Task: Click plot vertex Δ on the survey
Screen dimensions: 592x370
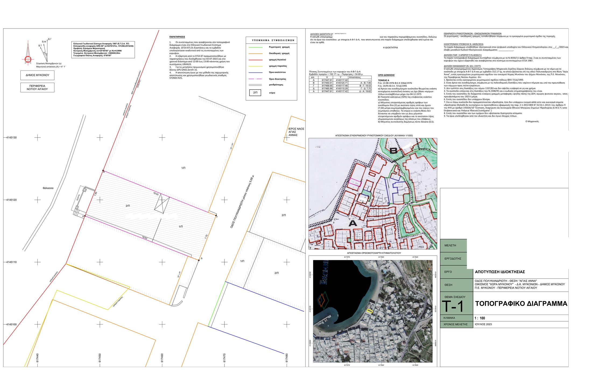Action: (199, 260)
